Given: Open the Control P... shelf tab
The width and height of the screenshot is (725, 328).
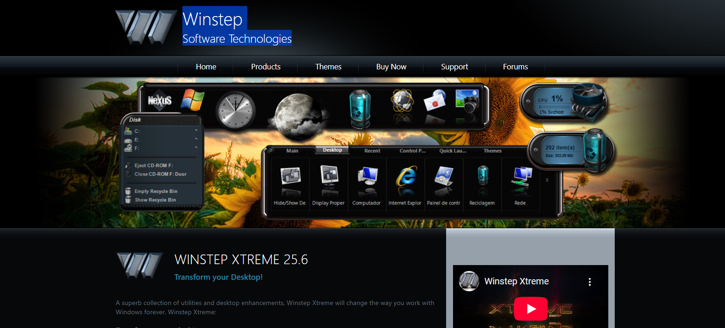Looking at the screenshot, I should coord(413,151).
